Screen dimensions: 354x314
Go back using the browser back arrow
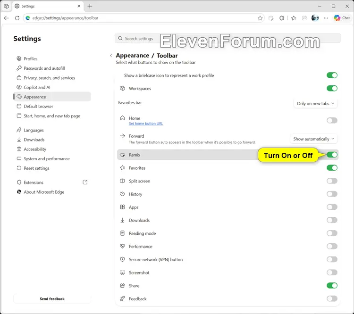(x=6, y=18)
